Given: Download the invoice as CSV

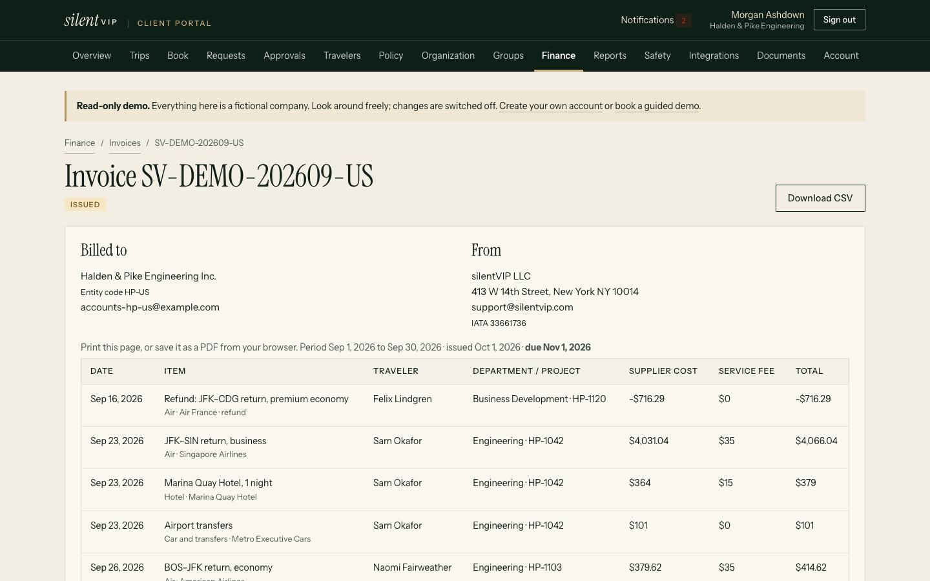Looking at the screenshot, I should point(820,198).
